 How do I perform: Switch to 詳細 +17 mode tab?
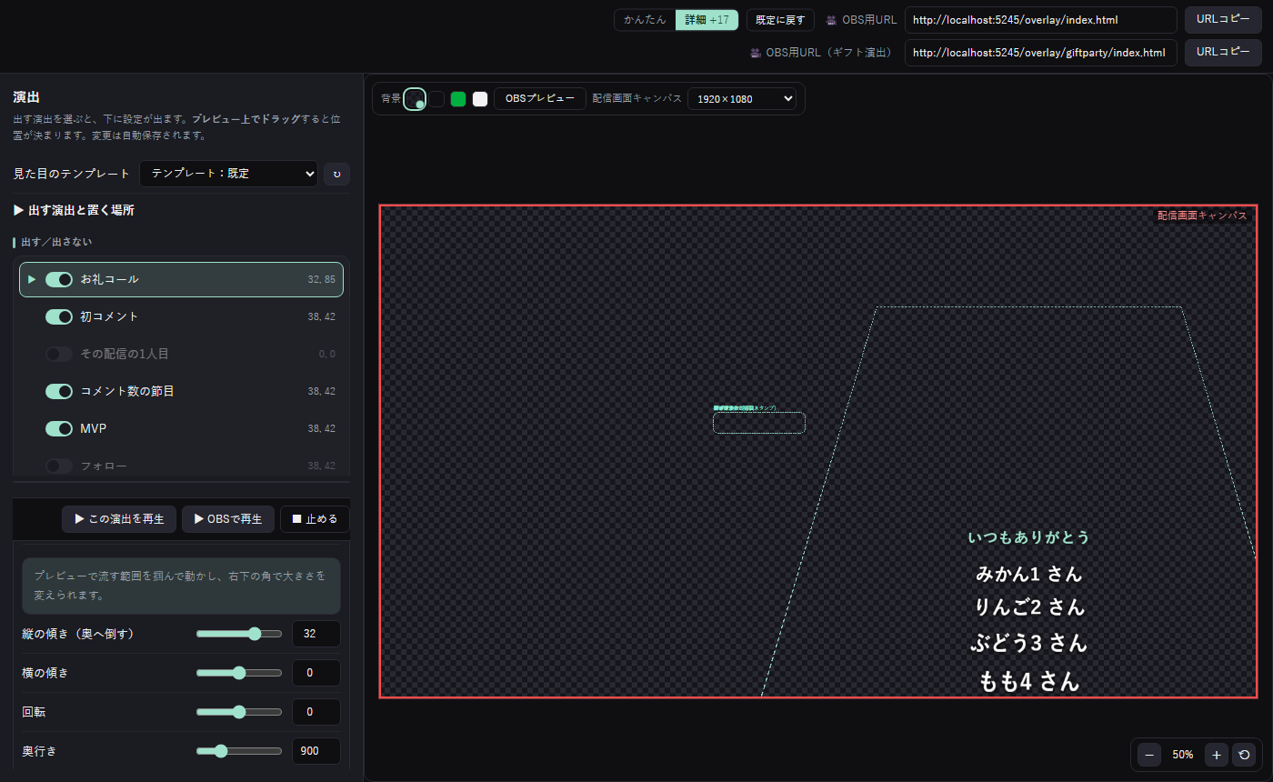point(707,20)
